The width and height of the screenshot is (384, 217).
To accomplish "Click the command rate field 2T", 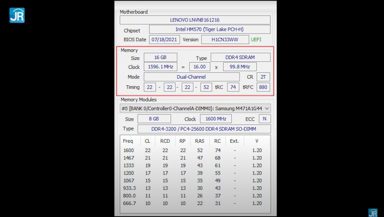I will point(263,77).
